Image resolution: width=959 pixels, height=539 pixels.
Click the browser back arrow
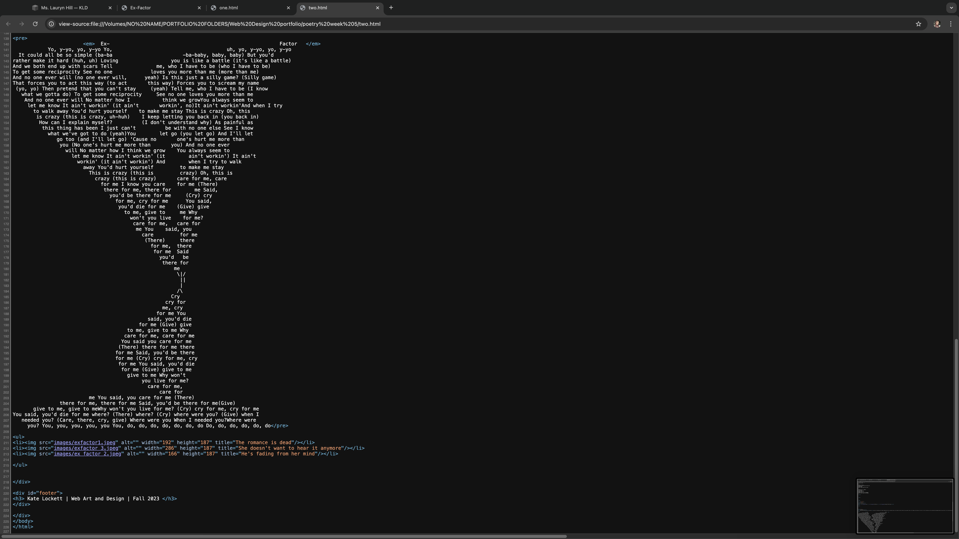tap(8, 24)
